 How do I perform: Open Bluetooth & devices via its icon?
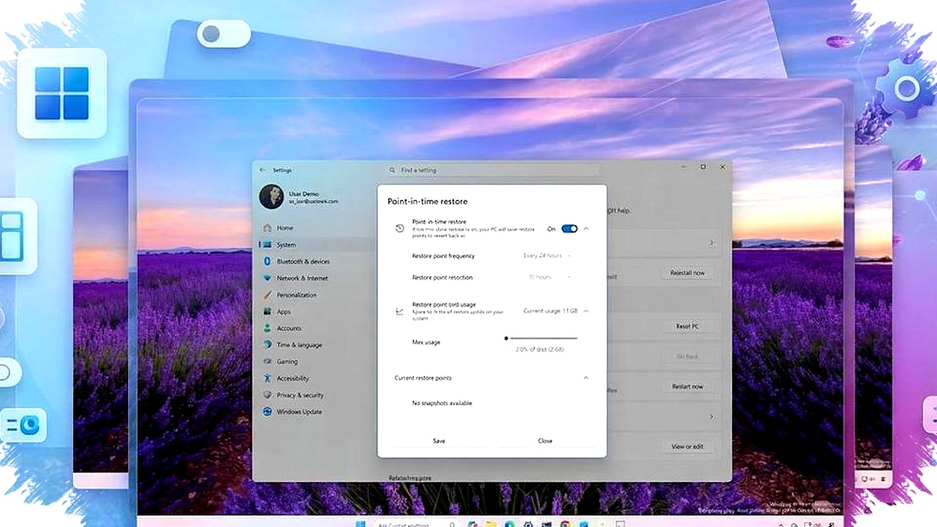point(267,261)
